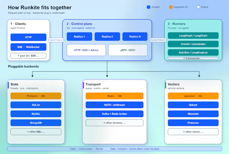Click the '+ other DBs ...' box
The image size is (229, 154).
36,132
